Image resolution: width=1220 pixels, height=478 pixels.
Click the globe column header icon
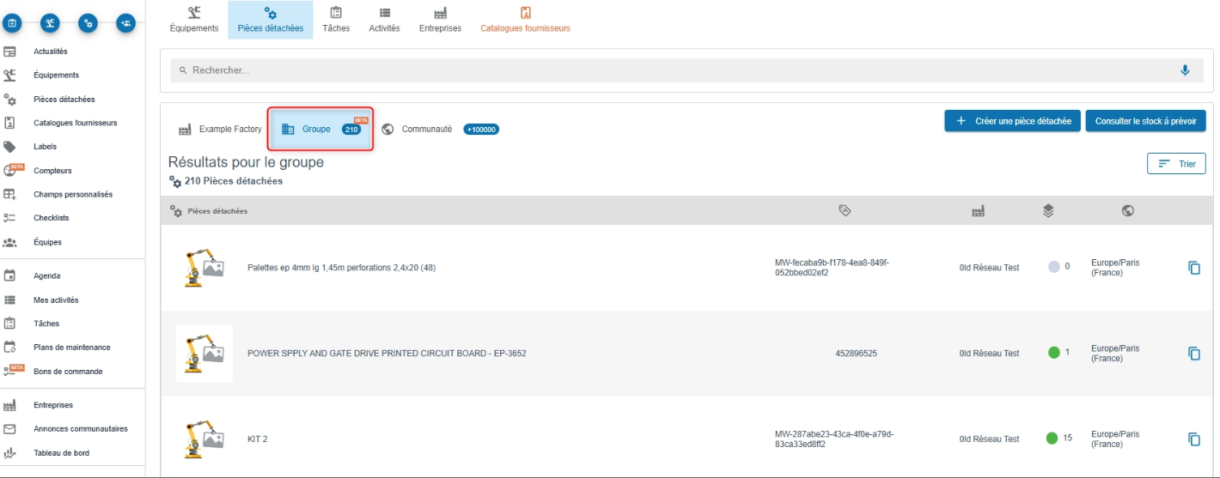pos(1127,210)
